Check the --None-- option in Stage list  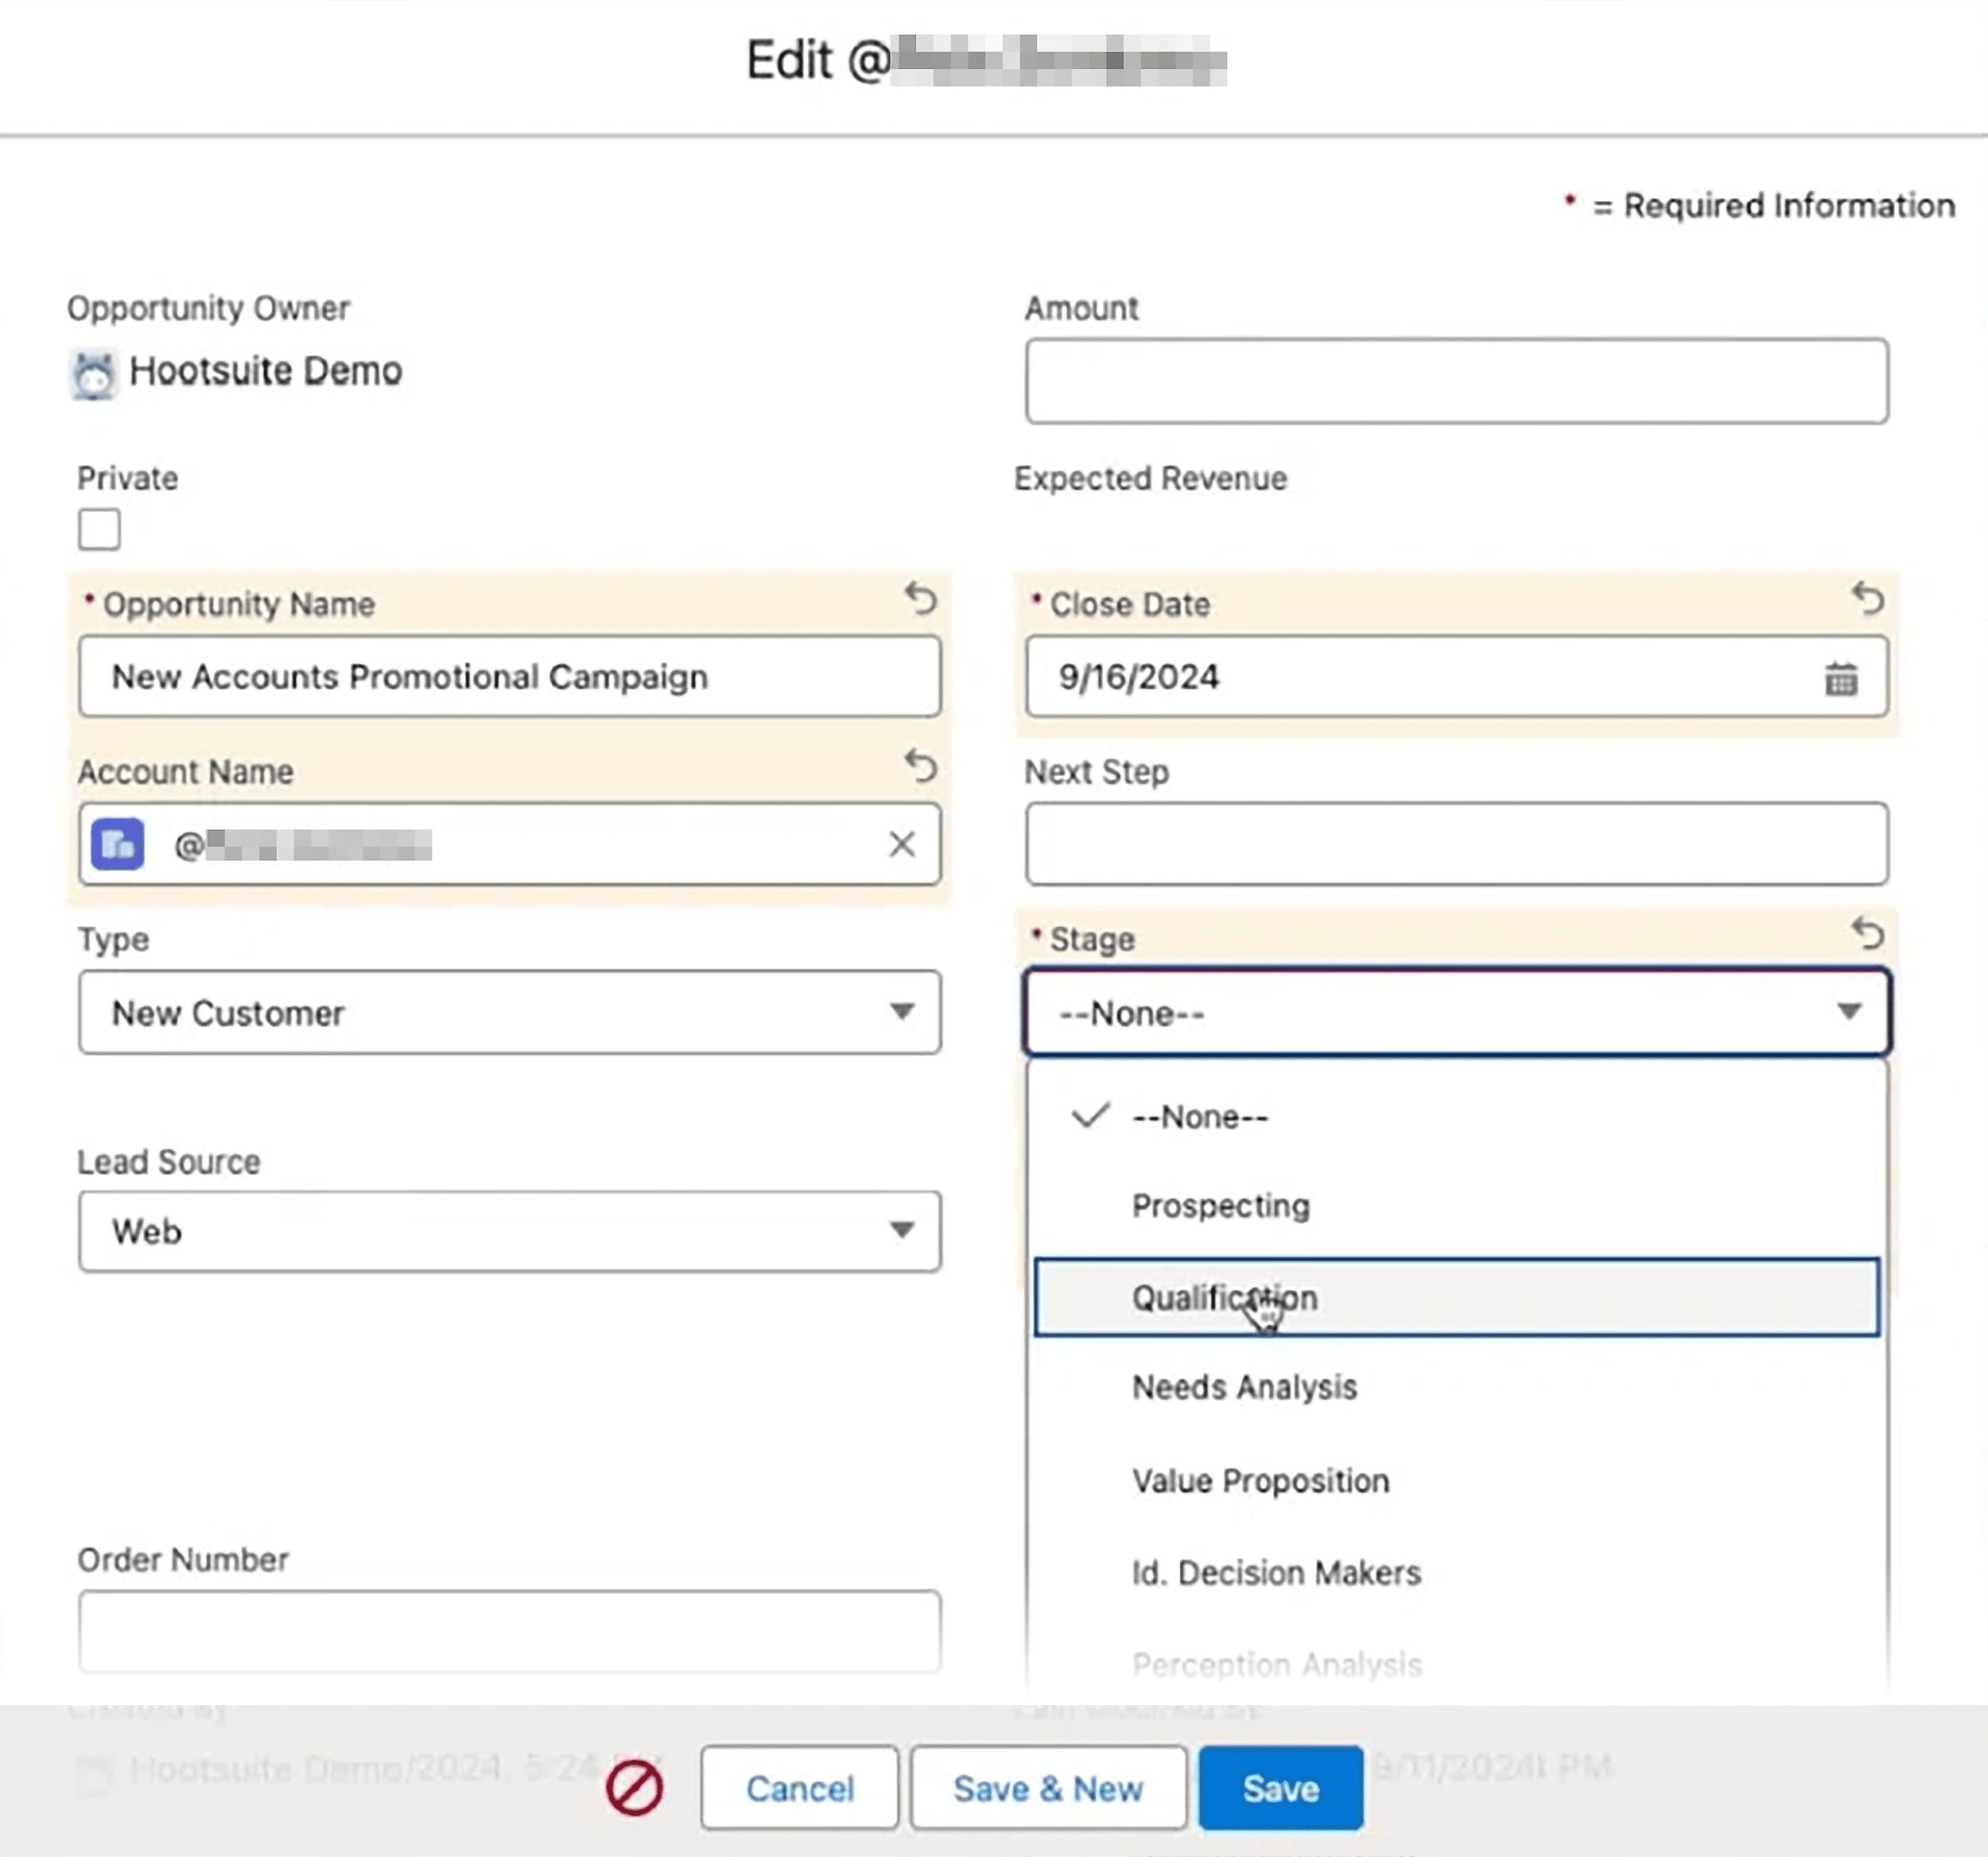(1199, 1116)
